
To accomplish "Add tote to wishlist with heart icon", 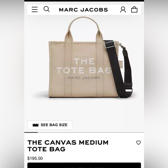I will [138, 143].
